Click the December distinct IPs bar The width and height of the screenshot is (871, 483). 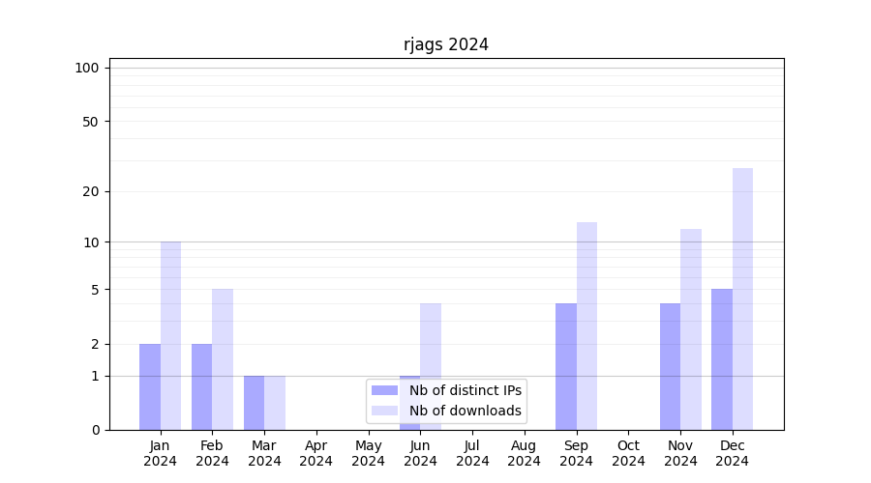tap(722, 359)
